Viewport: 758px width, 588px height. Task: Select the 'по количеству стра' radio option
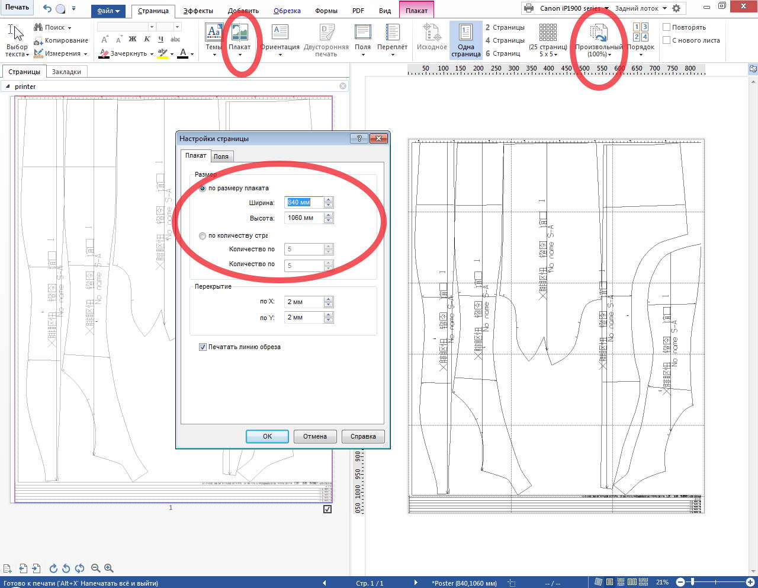click(203, 236)
